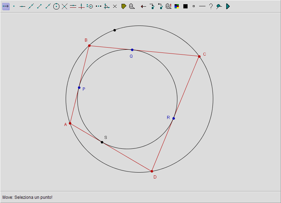Click the red back arrow icon
The width and height of the screenshot is (281, 203).
pyautogui.click(x=143, y=6)
